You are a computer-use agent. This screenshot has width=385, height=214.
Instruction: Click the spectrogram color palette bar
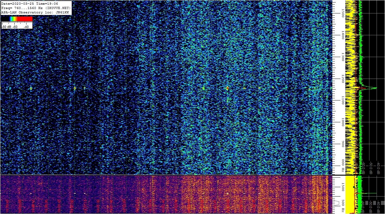17,19
